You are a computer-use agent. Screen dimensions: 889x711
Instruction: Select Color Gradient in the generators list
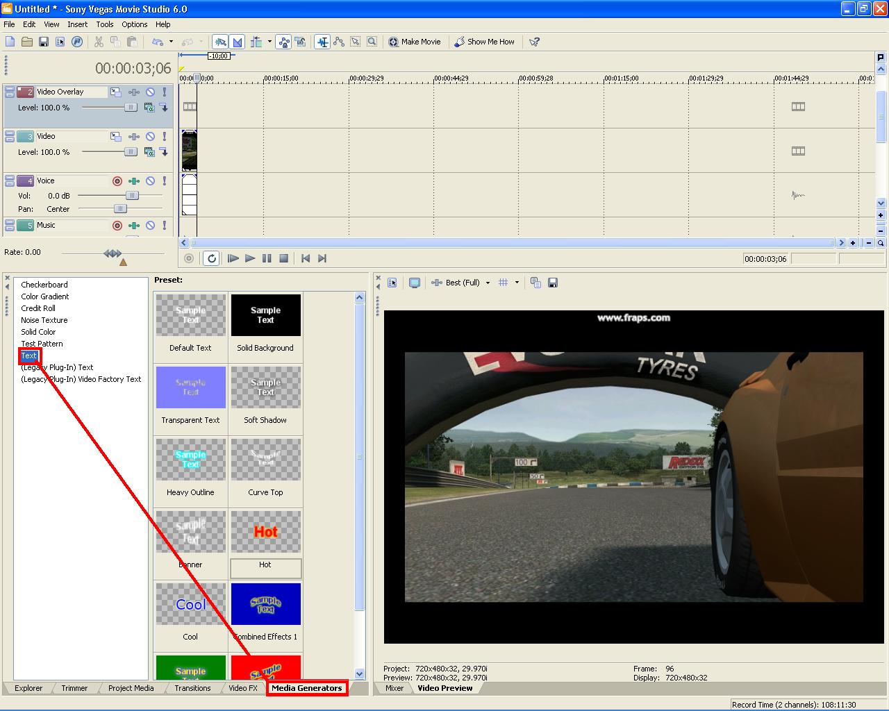tap(45, 296)
